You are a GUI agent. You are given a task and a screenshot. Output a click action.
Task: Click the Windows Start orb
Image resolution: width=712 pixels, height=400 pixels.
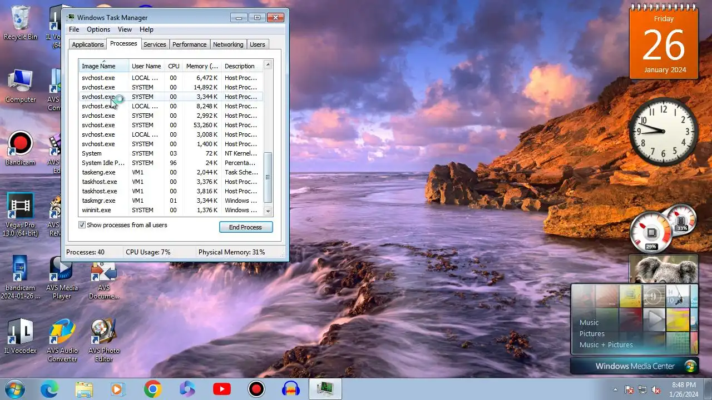pos(14,389)
